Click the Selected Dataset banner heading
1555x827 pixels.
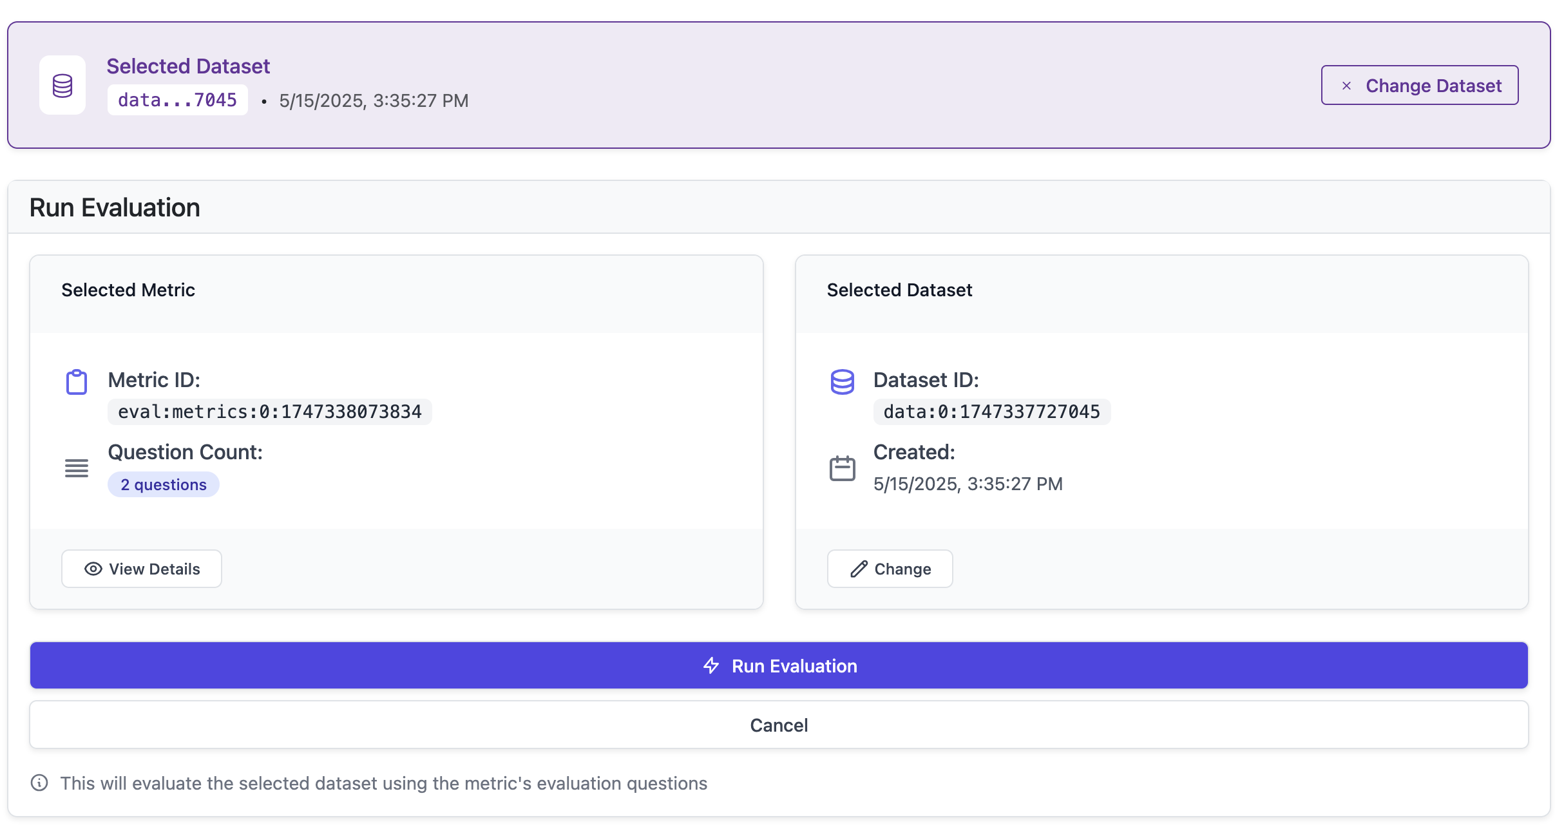tap(188, 66)
